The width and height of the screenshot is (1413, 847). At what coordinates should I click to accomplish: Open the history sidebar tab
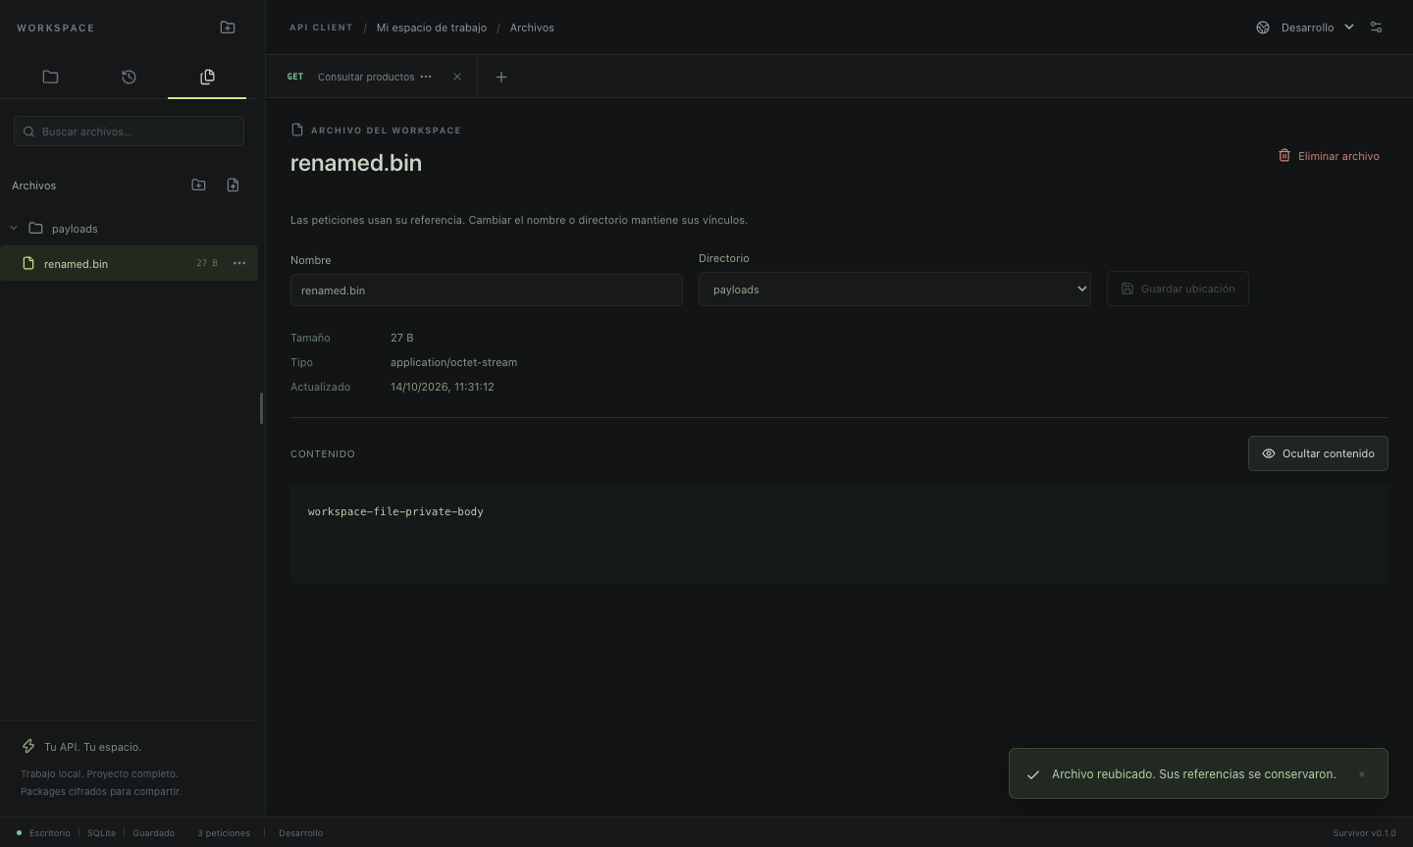(129, 77)
